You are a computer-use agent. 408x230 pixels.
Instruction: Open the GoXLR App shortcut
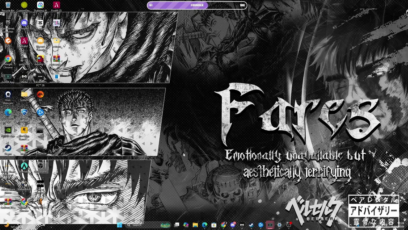[x=8, y=78]
